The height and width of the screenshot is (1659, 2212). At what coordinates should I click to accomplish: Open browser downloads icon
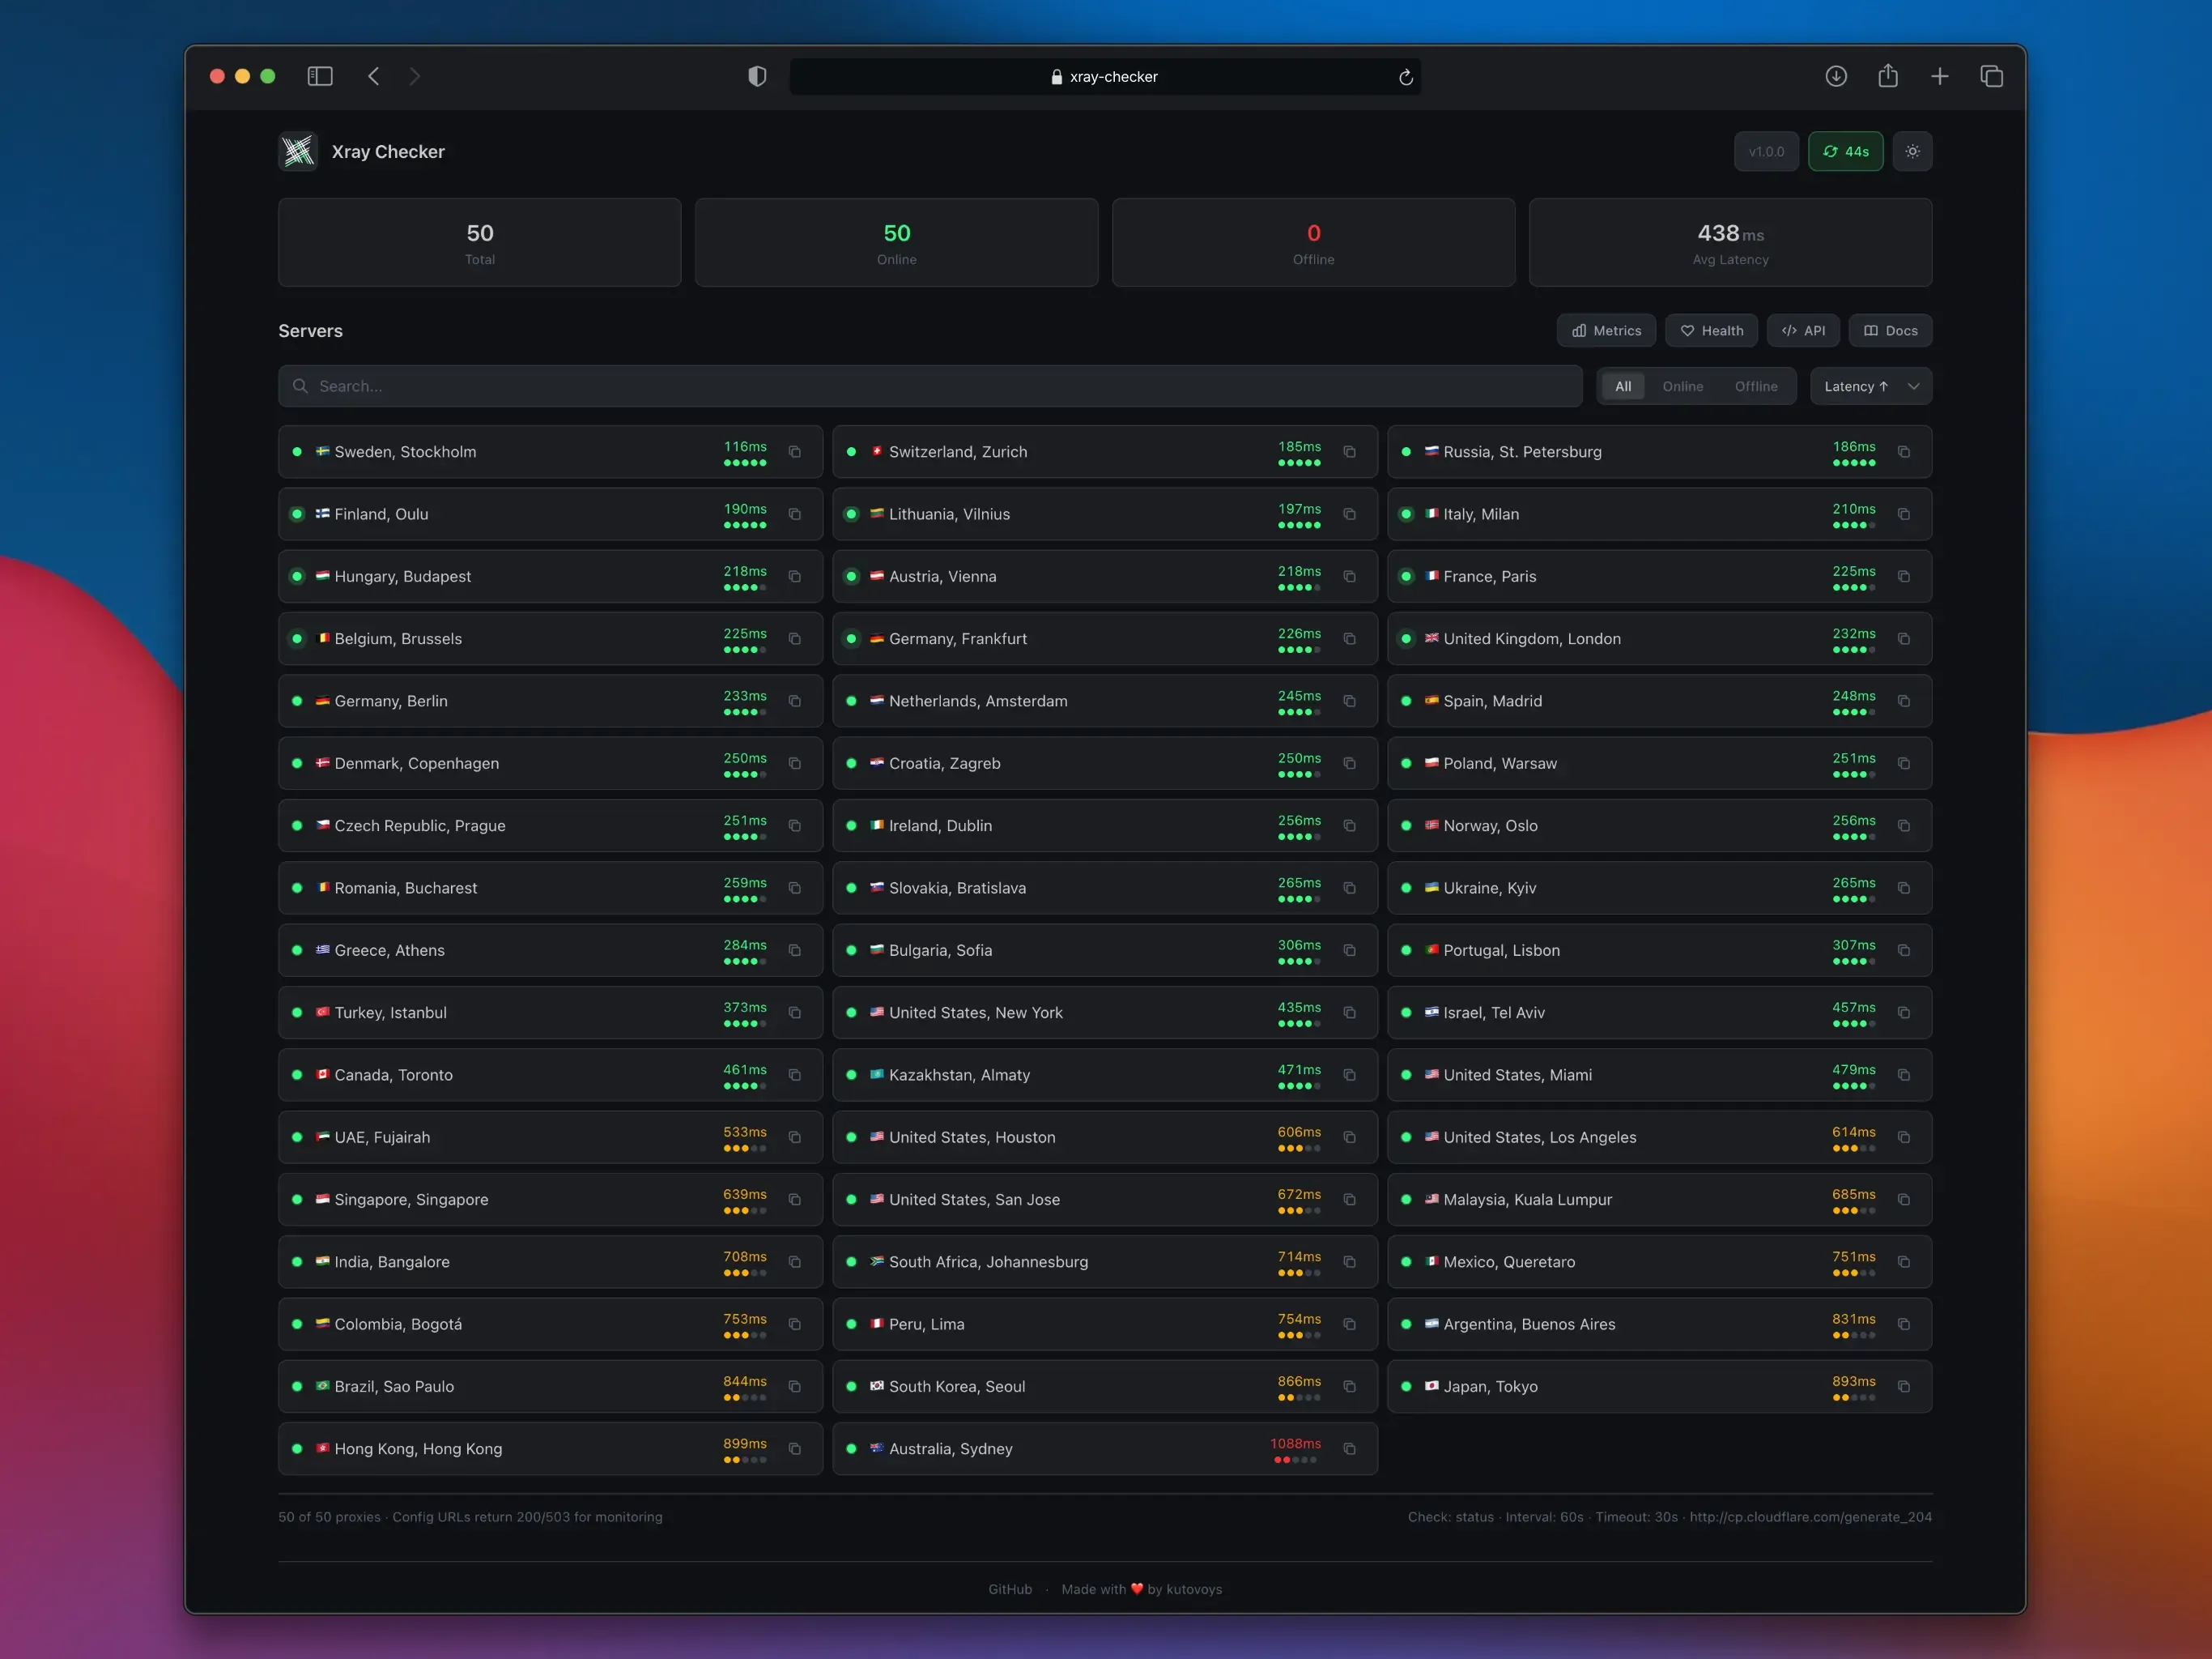tap(1834, 76)
